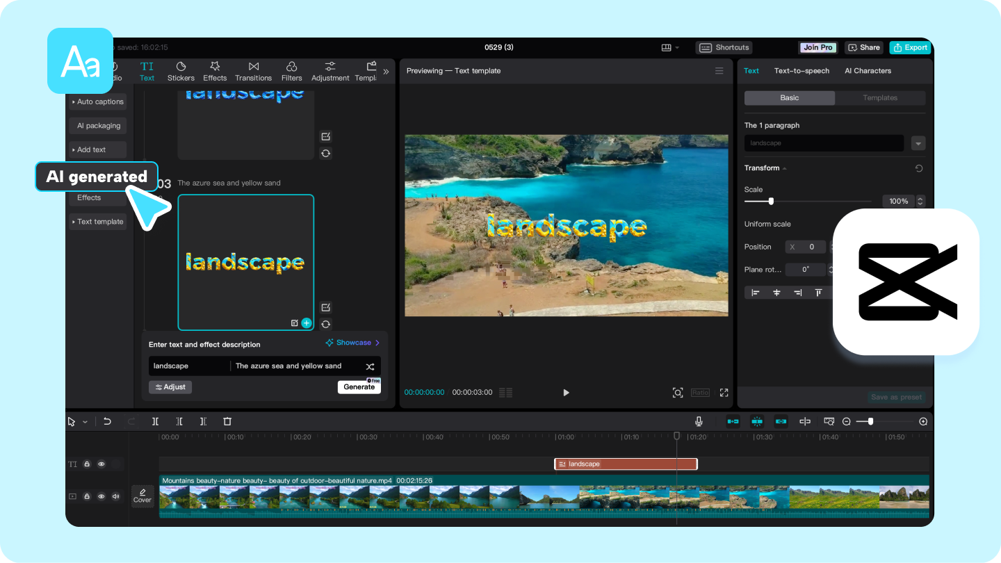Screen dimensions: 1001x563
Task: Click the shuffle random prompt icon
Action: pyautogui.click(x=370, y=366)
